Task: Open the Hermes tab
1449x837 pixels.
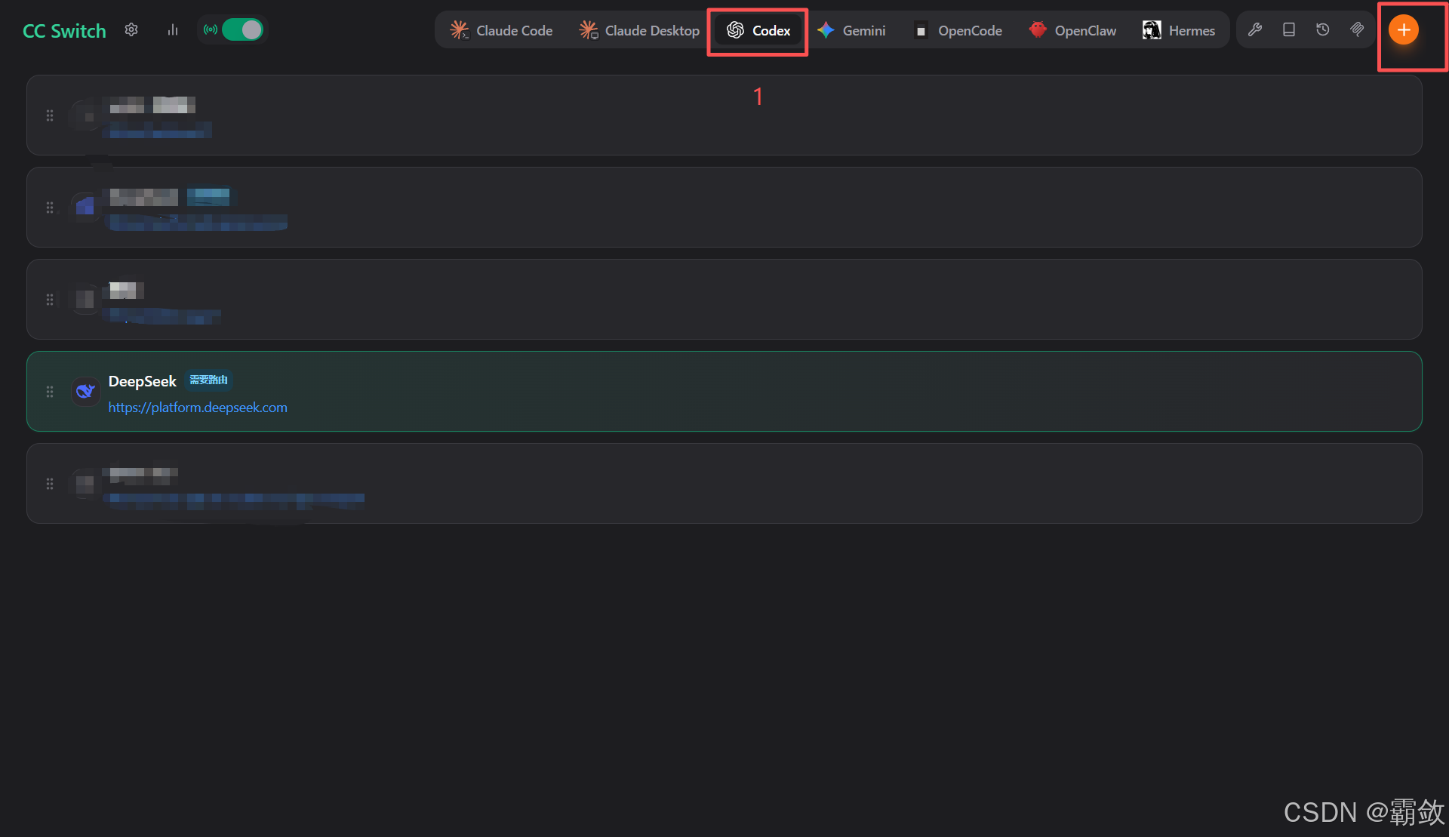Action: [x=1179, y=30]
